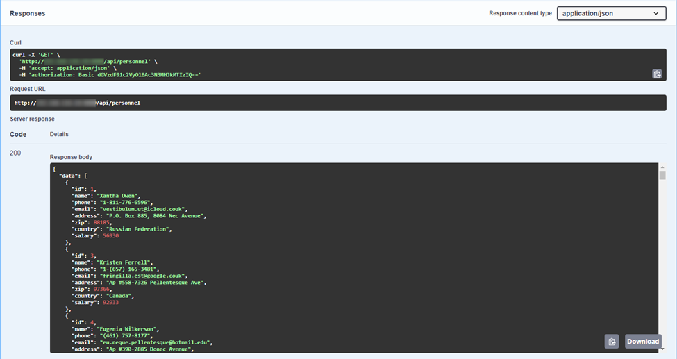Click the salary value 92933

coord(110,302)
